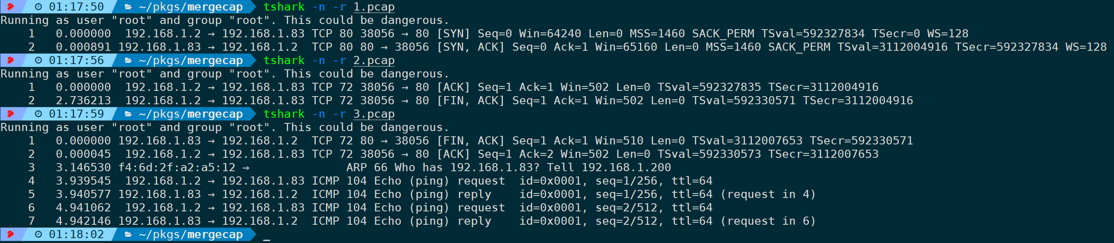Click the 2.736213 timestamp of FIN, ACK packet

click(83, 100)
